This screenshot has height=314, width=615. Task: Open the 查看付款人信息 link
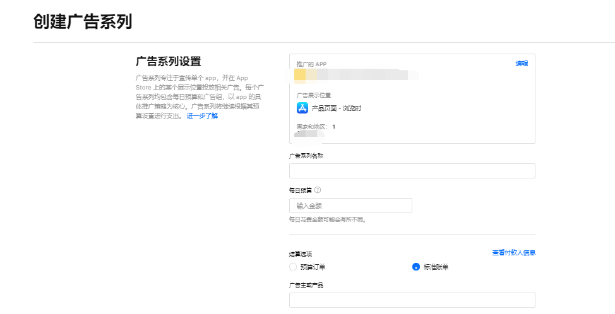coord(513,253)
